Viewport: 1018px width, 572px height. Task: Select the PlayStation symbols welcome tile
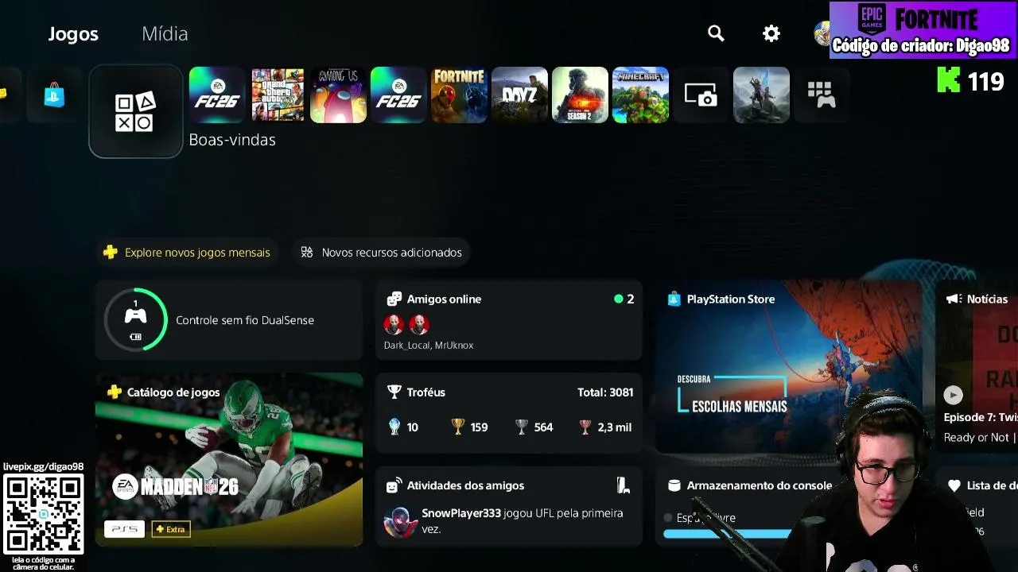135,111
